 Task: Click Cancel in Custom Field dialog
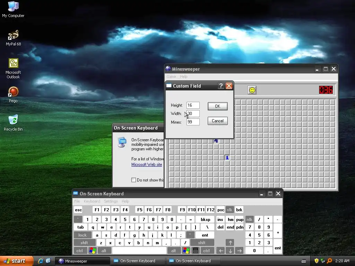(x=218, y=121)
